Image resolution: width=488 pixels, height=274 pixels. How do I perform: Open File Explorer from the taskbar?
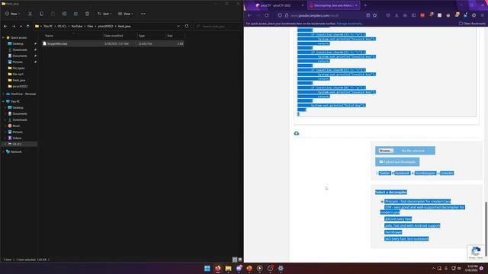pos(228,268)
